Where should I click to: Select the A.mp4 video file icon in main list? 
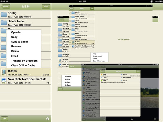[x=4, y=72]
